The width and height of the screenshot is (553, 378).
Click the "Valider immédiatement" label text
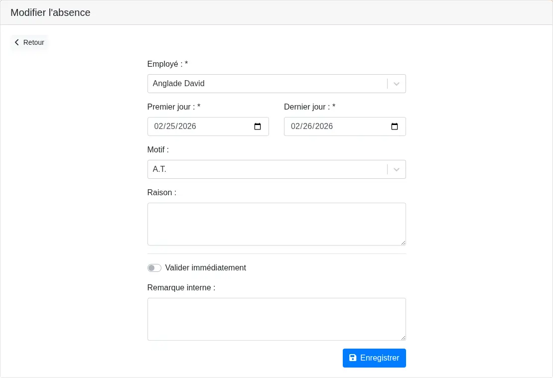205,268
